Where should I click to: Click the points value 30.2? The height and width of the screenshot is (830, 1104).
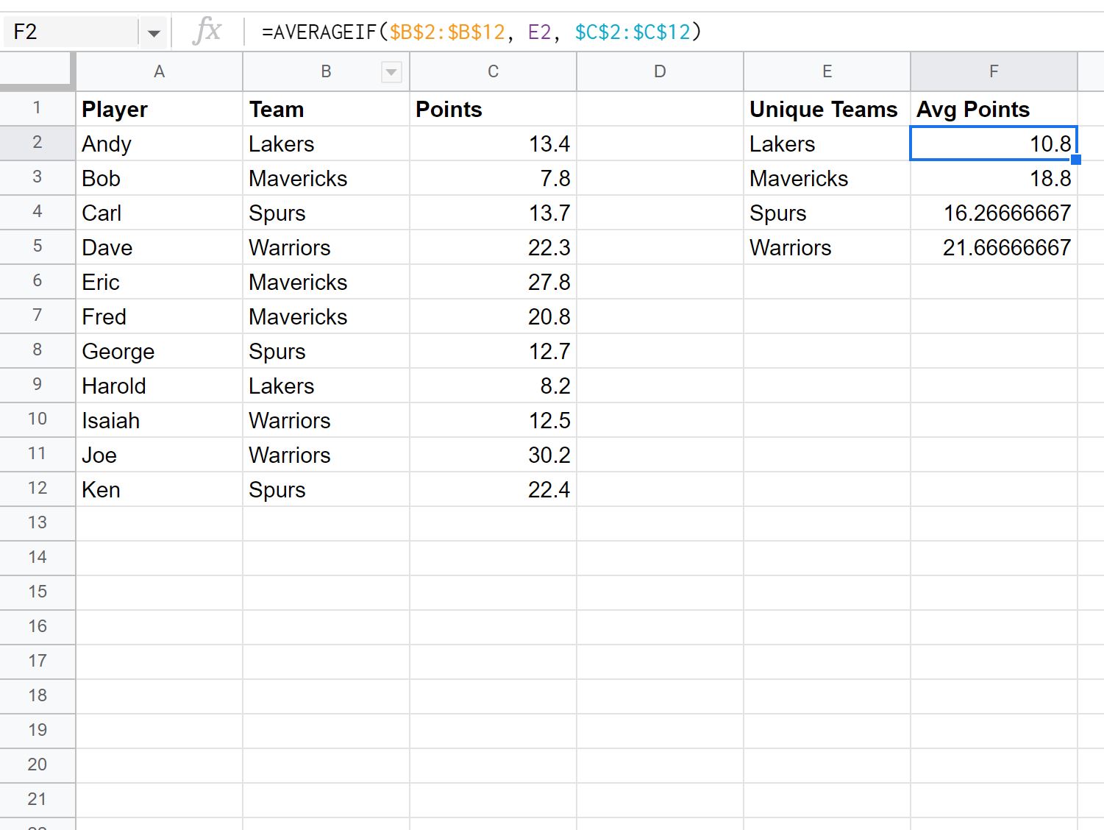pyautogui.click(x=494, y=455)
